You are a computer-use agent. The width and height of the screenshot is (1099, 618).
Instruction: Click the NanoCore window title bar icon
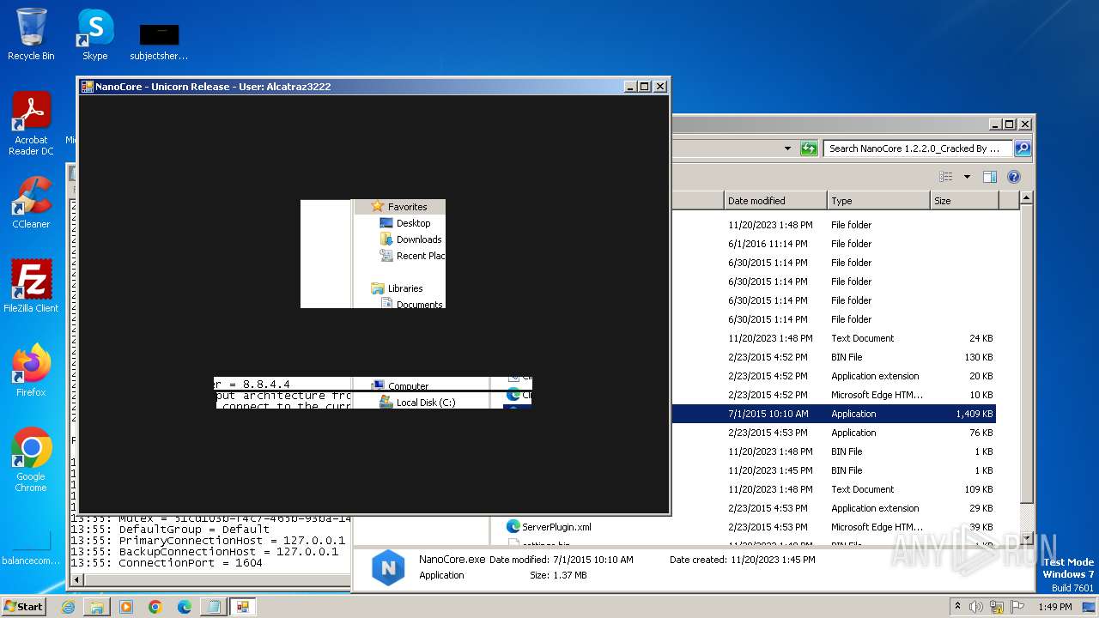click(87, 87)
